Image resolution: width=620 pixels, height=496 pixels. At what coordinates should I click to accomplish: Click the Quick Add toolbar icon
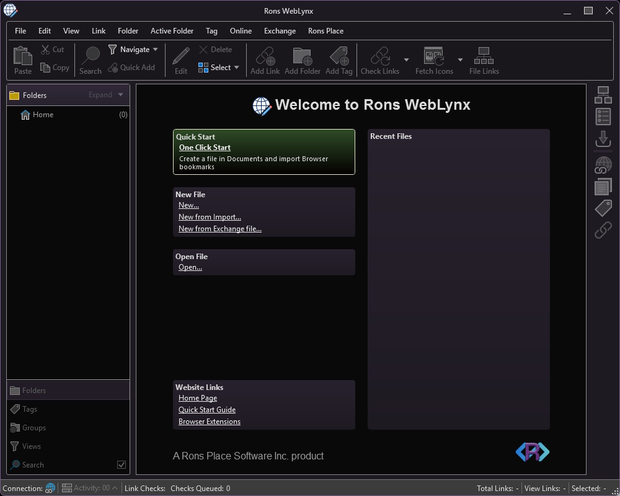(x=113, y=68)
